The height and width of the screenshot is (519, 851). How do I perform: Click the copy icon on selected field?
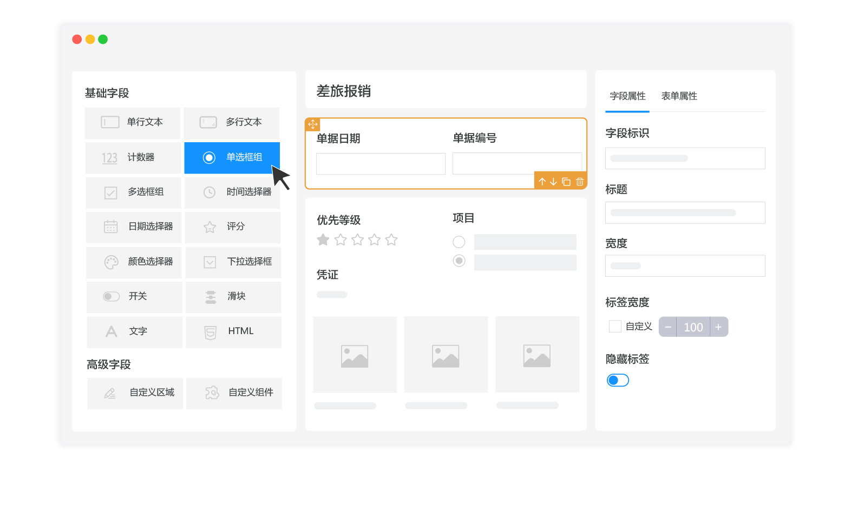tap(566, 182)
